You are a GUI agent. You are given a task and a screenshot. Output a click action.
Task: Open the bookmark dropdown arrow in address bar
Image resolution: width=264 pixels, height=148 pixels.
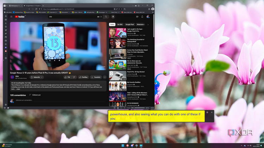pos(121,9)
